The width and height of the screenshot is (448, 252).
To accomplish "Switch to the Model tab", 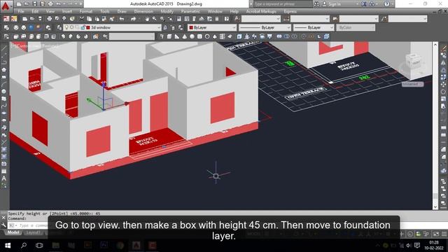I will coord(13,232).
